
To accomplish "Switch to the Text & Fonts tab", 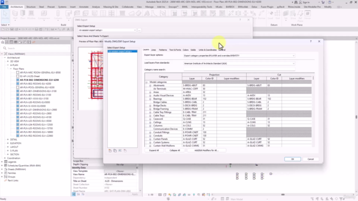I will [175, 50].
